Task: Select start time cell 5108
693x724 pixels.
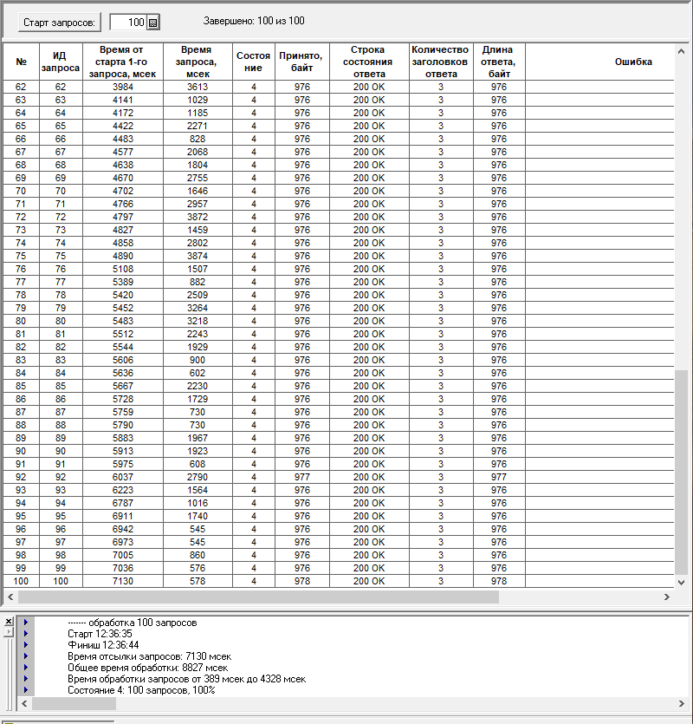Action: point(123,269)
